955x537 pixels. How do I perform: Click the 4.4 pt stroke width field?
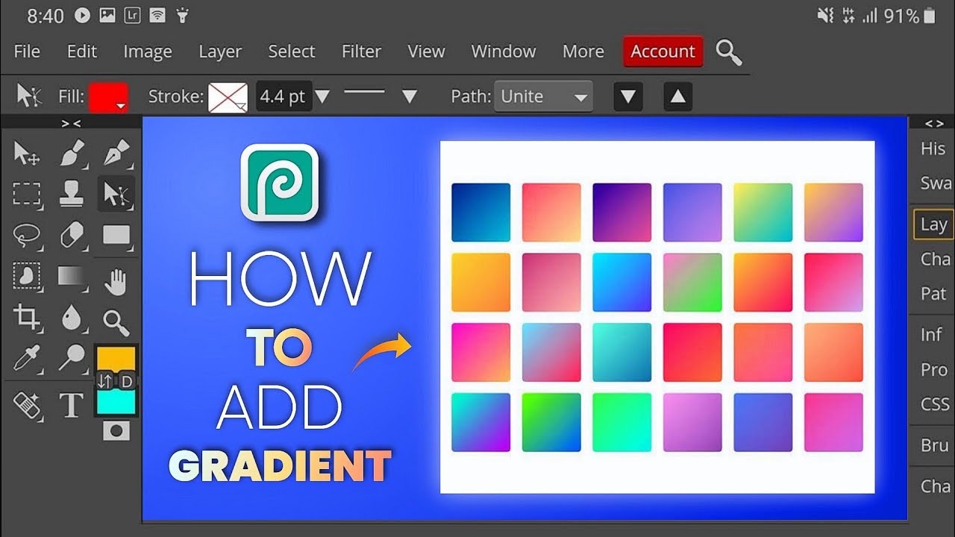pos(283,96)
